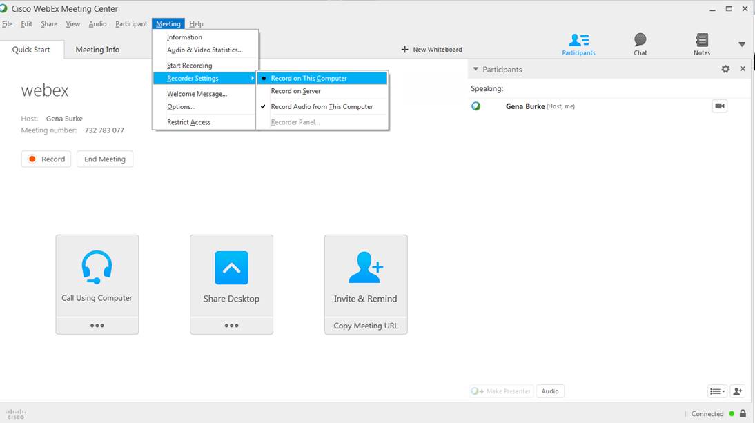Click the webex meeting title text
The height and width of the screenshot is (423, 755).
tap(45, 90)
